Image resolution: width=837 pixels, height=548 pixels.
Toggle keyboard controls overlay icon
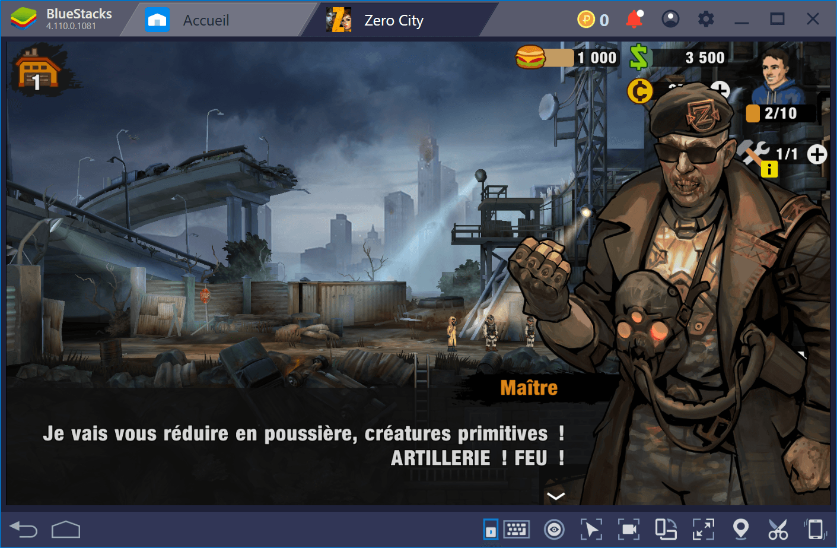491,529
